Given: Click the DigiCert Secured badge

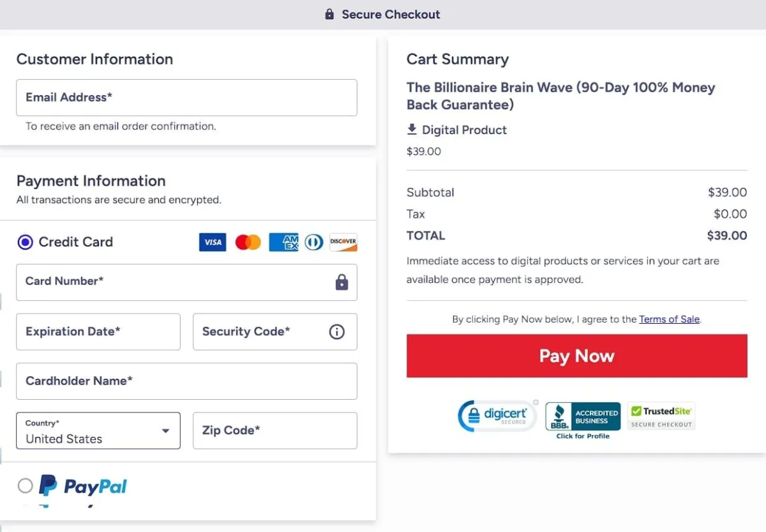Looking at the screenshot, I should [498, 416].
